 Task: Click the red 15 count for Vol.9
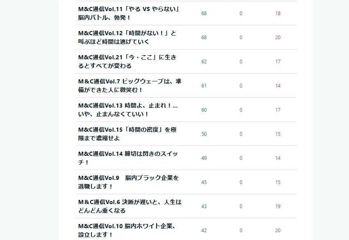(x=278, y=182)
